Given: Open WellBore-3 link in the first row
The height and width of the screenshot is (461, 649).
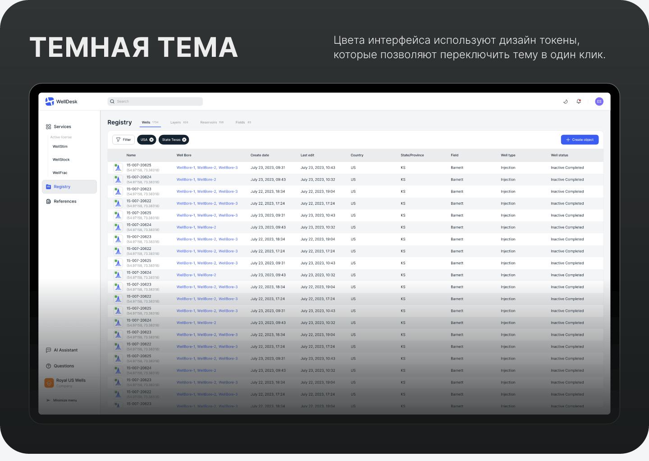Looking at the screenshot, I should pyautogui.click(x=228, y=168).
